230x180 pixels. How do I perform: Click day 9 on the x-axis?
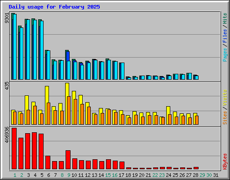(x=69, y=175)
